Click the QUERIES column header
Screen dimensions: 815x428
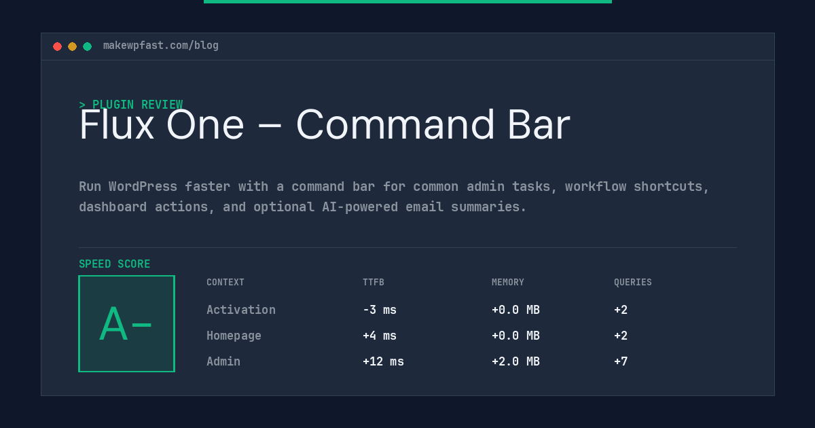pyautogui.click(x=633, y=282)
